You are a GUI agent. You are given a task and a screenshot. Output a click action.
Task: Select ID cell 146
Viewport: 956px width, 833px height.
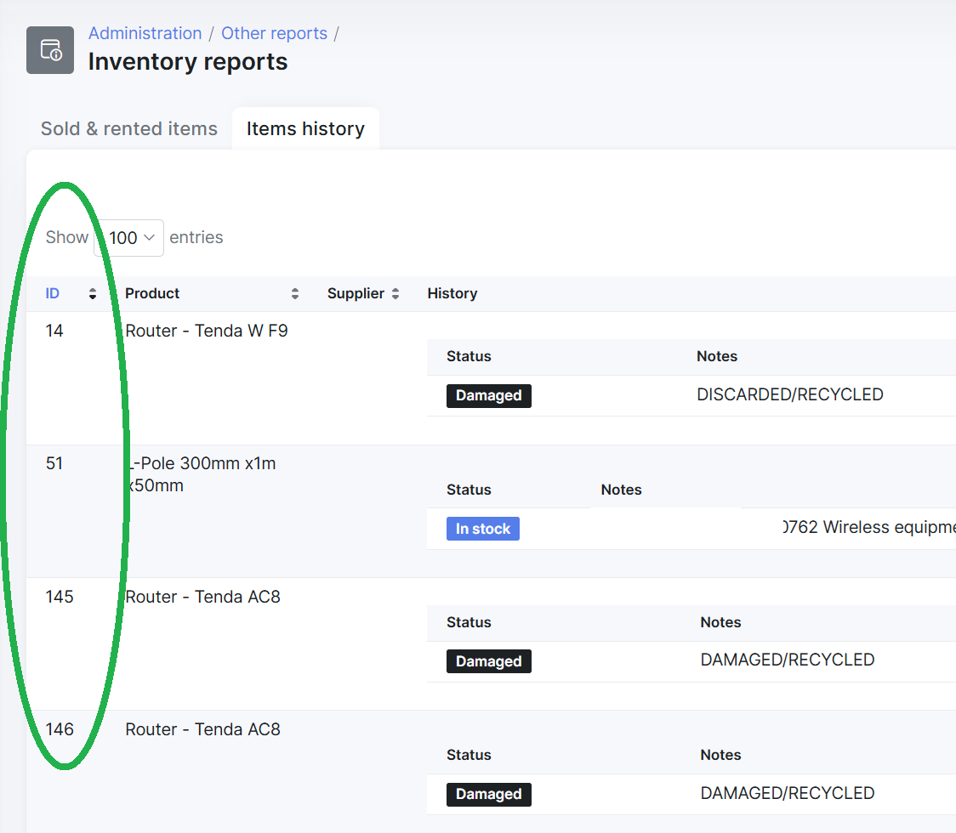[60, 729]
